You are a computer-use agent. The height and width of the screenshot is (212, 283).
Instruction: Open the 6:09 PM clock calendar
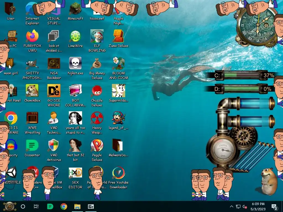click(258, 206)
